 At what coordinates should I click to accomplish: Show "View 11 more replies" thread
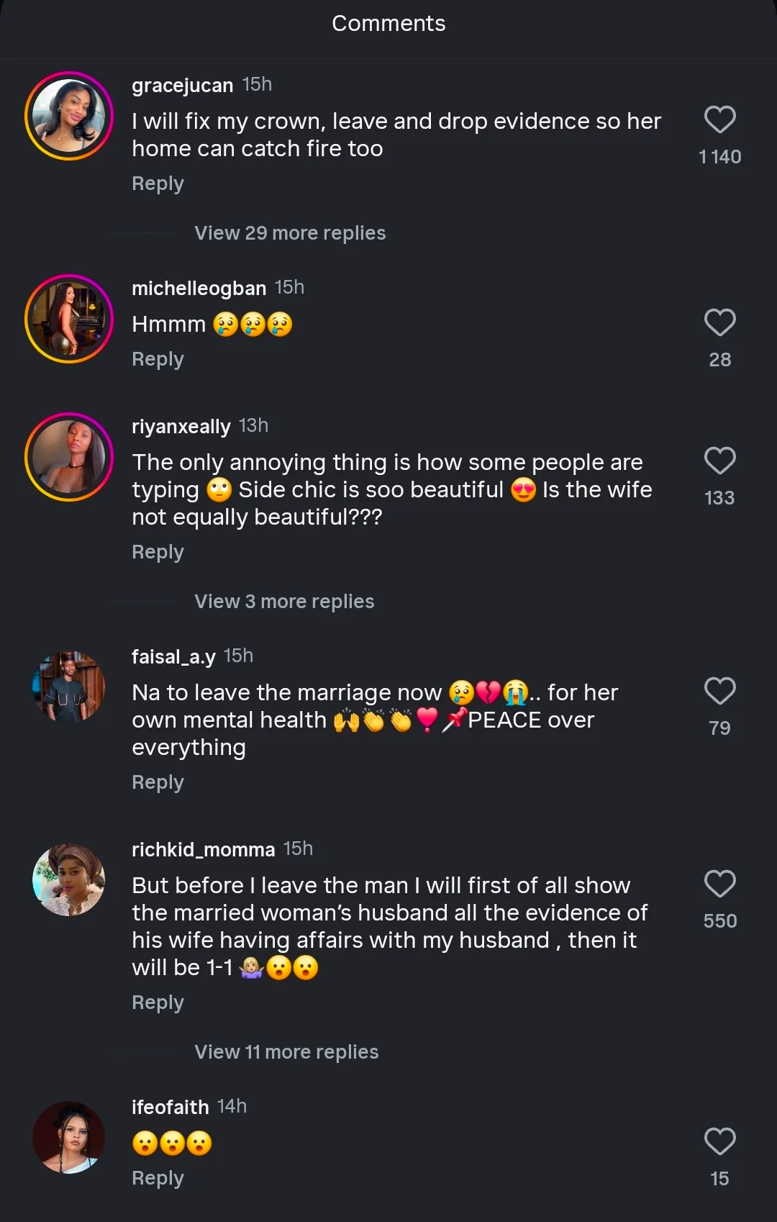[x=286, y=1052]
